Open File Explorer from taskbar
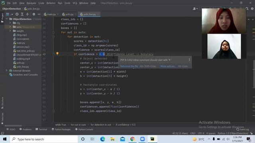The width and height of the screenshot is (255, 143). [x=112, y=139]
